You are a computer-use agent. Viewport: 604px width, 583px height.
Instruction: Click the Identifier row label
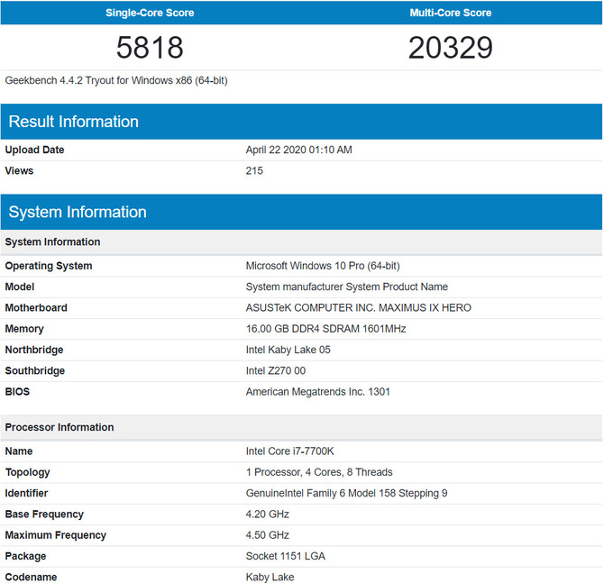point(26,493)
